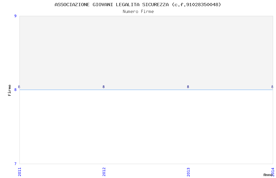Viewport: 276px width, 178px height.
Task: Click the Anno axis label
Action: [x=268, y=175]
